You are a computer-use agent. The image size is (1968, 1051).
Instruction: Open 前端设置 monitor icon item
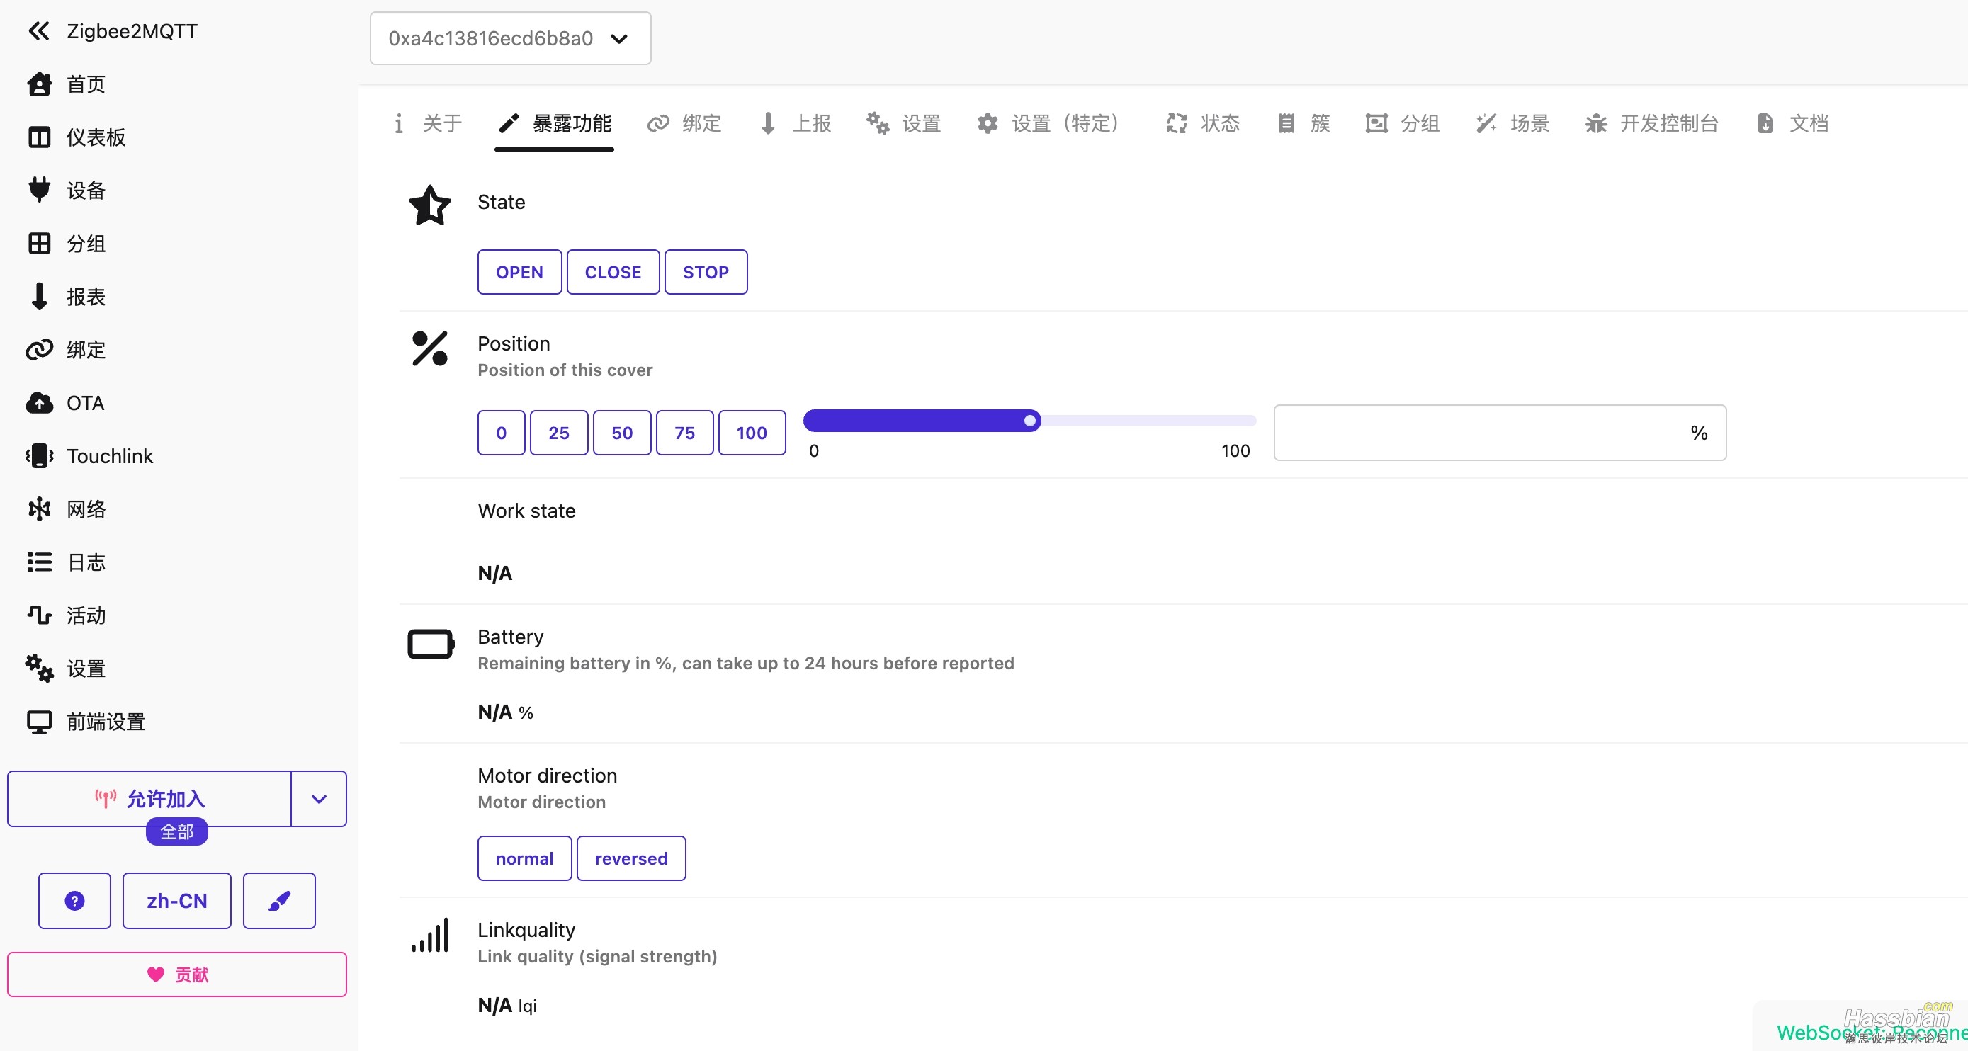click(40, 722)
